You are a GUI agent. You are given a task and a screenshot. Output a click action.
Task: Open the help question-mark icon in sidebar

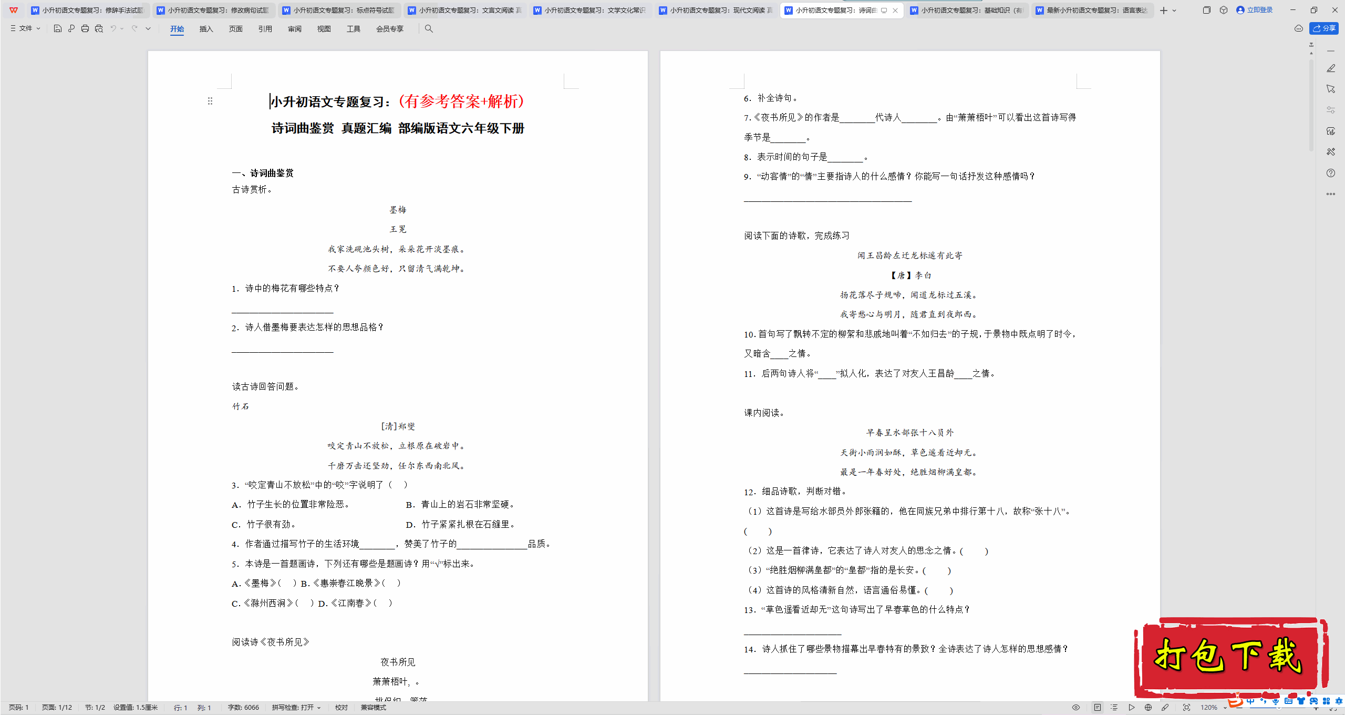1331,173
